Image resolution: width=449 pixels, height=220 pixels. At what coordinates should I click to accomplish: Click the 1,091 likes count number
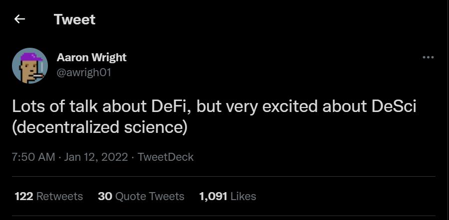coord(213,196)
